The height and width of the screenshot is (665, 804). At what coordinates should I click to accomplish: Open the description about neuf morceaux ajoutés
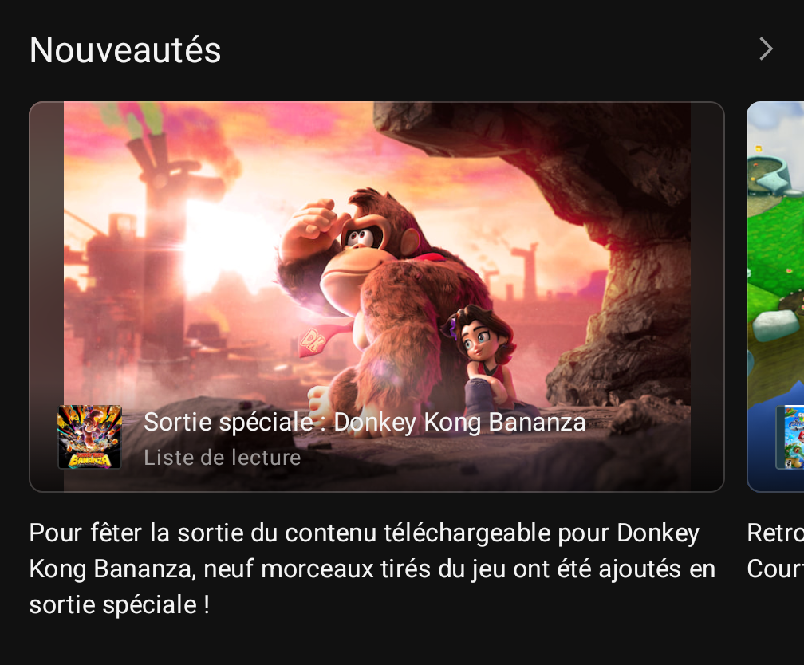pyautogui.click(x=372, y=568)
